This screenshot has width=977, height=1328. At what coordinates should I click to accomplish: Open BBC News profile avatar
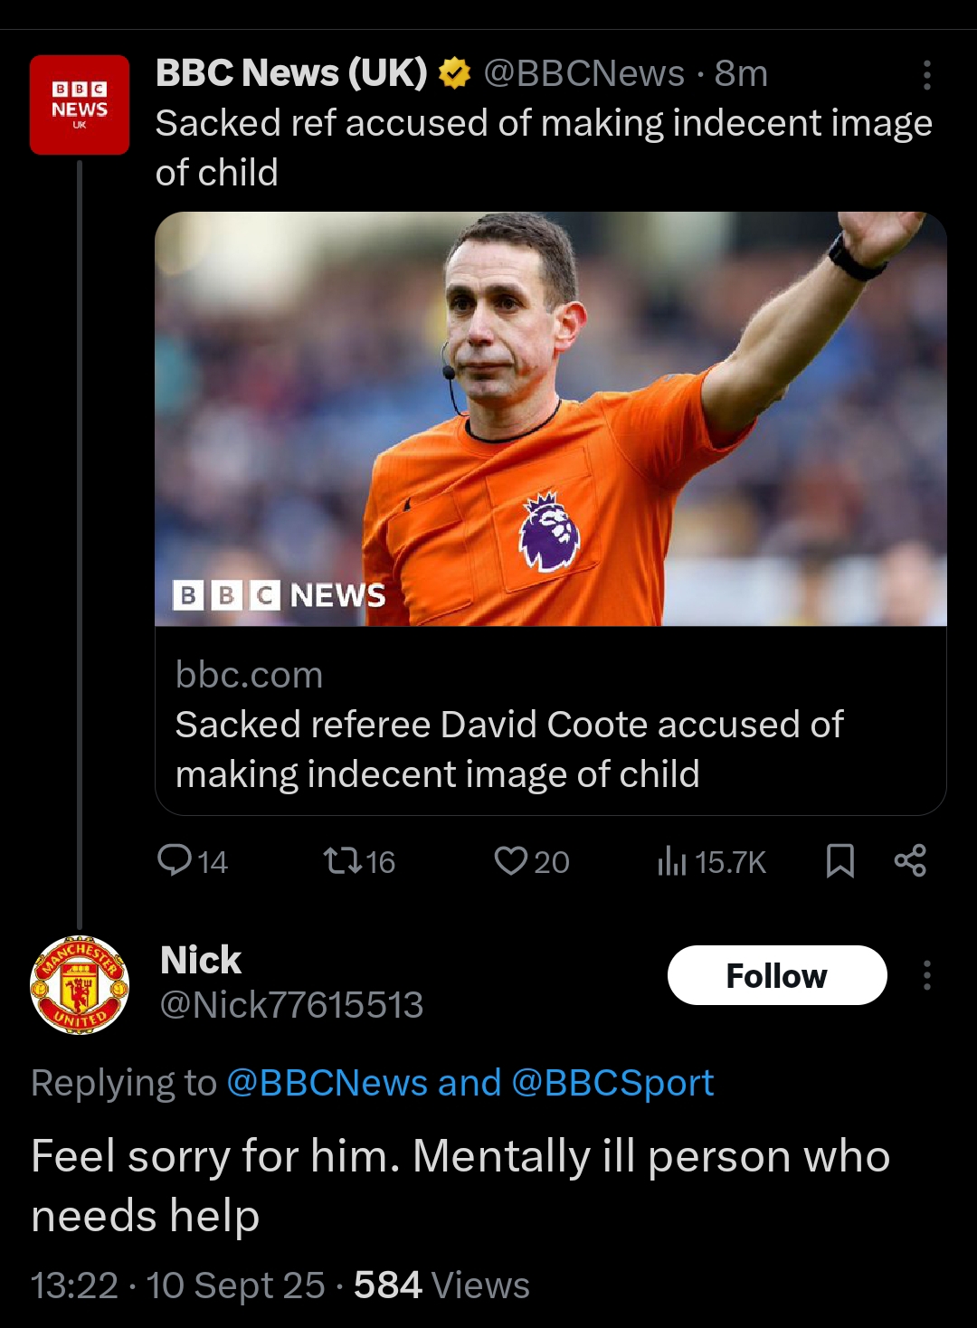click(x=80, y=104)
